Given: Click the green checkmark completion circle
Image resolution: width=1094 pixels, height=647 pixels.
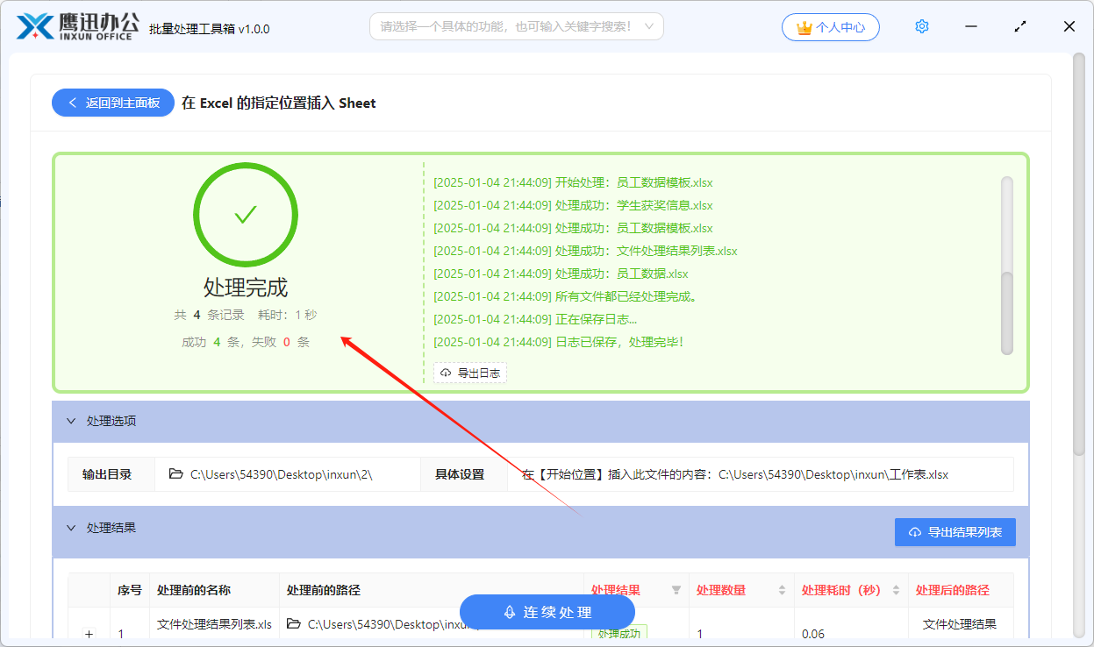Looking at the screenshot, I should (x=246, y=214).
